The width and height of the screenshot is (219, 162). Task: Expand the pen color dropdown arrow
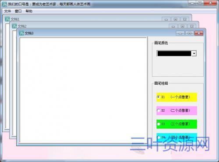pos(194,54)
